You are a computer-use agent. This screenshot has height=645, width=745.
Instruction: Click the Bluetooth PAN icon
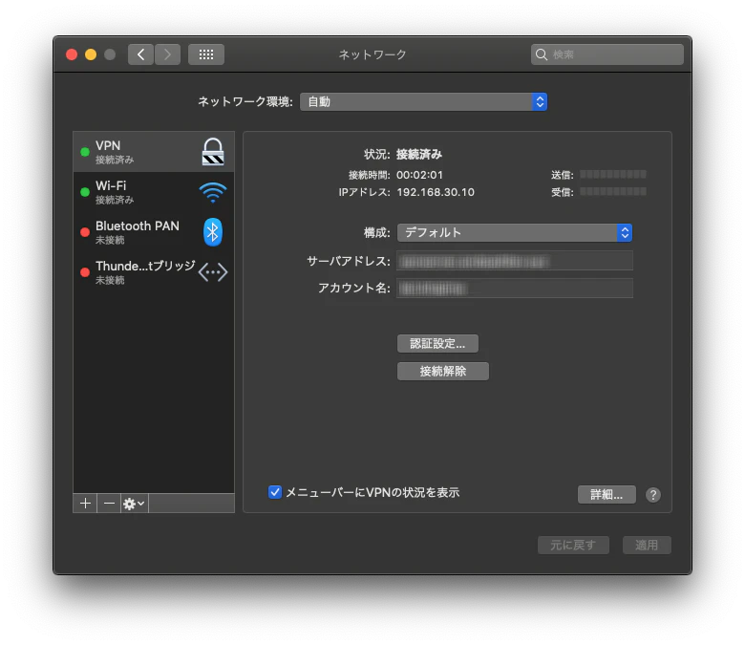213,232
